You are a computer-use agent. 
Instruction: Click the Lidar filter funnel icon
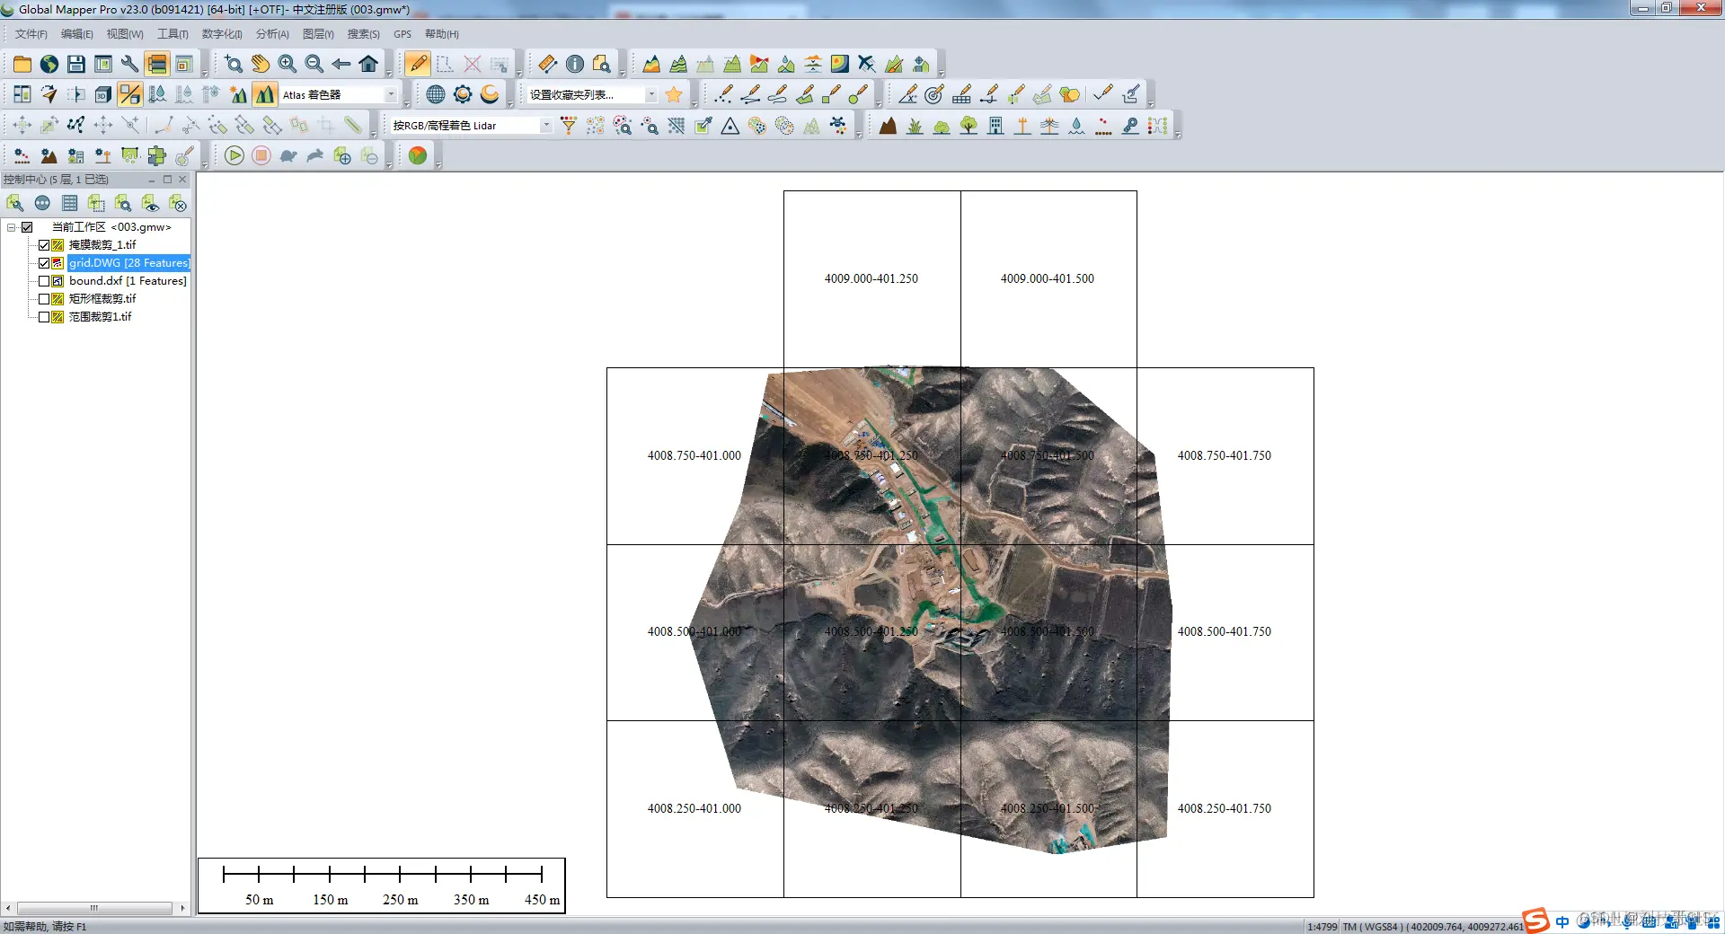[x=569, y=126]
